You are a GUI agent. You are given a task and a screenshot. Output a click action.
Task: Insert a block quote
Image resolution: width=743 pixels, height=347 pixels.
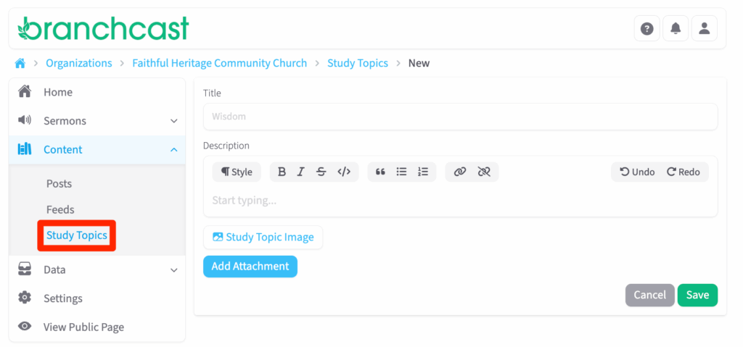[x=380, y=172]
